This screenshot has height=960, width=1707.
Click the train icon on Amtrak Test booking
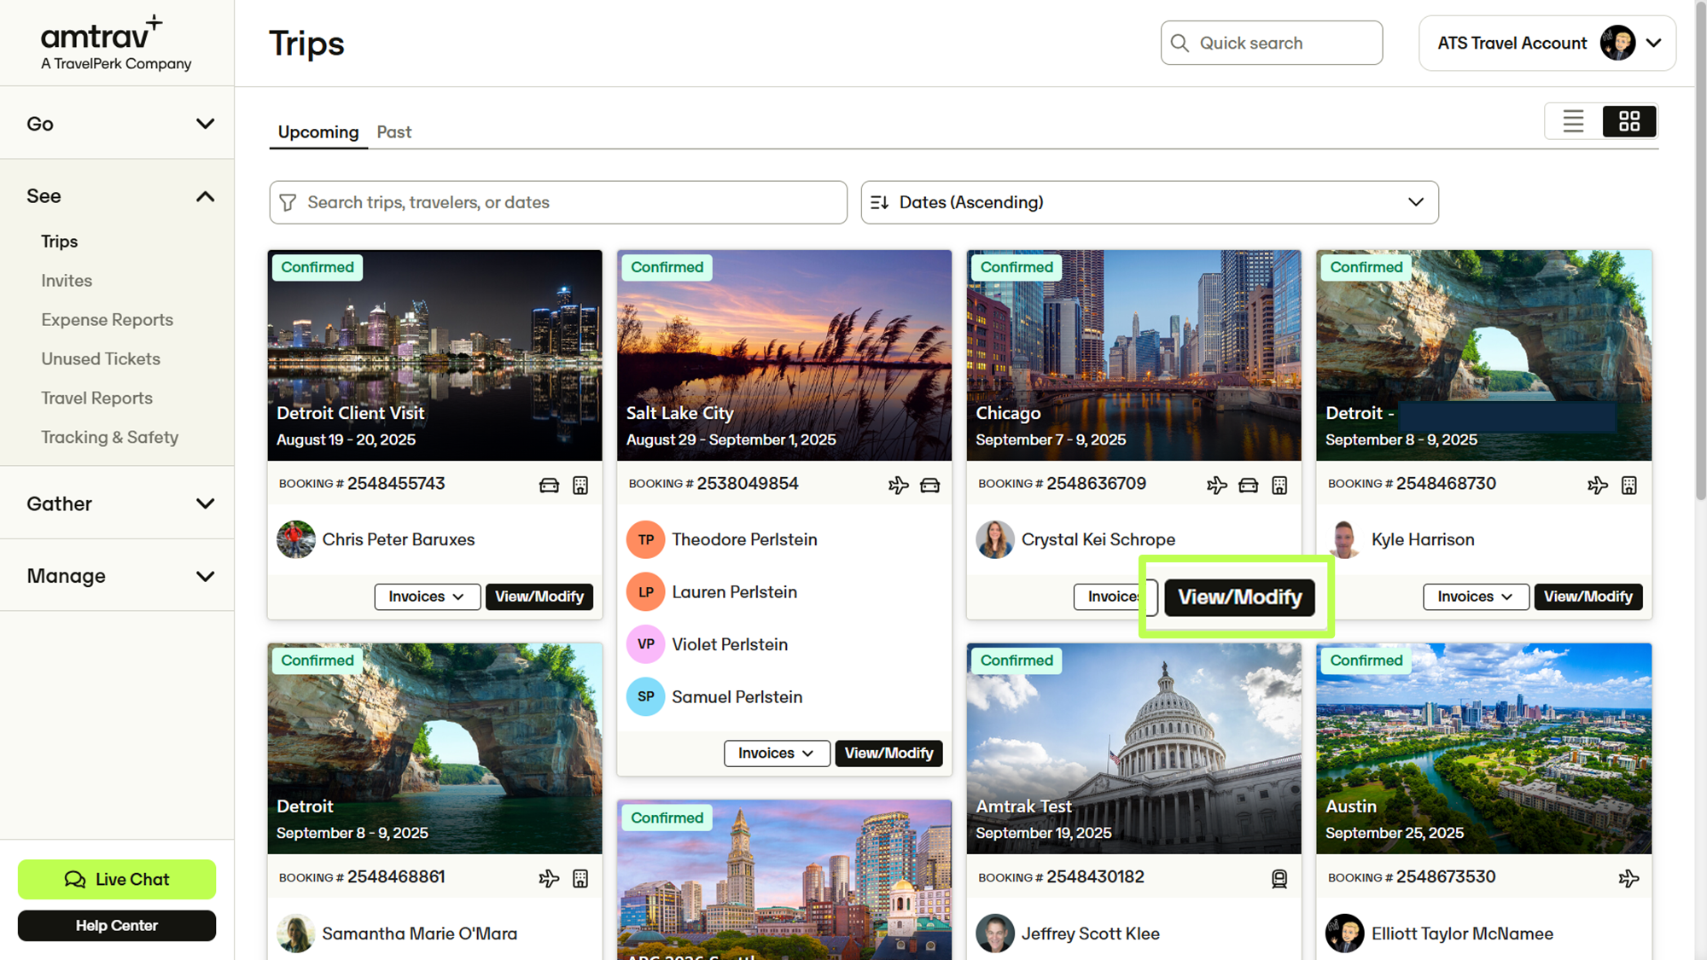(1279, 879)
